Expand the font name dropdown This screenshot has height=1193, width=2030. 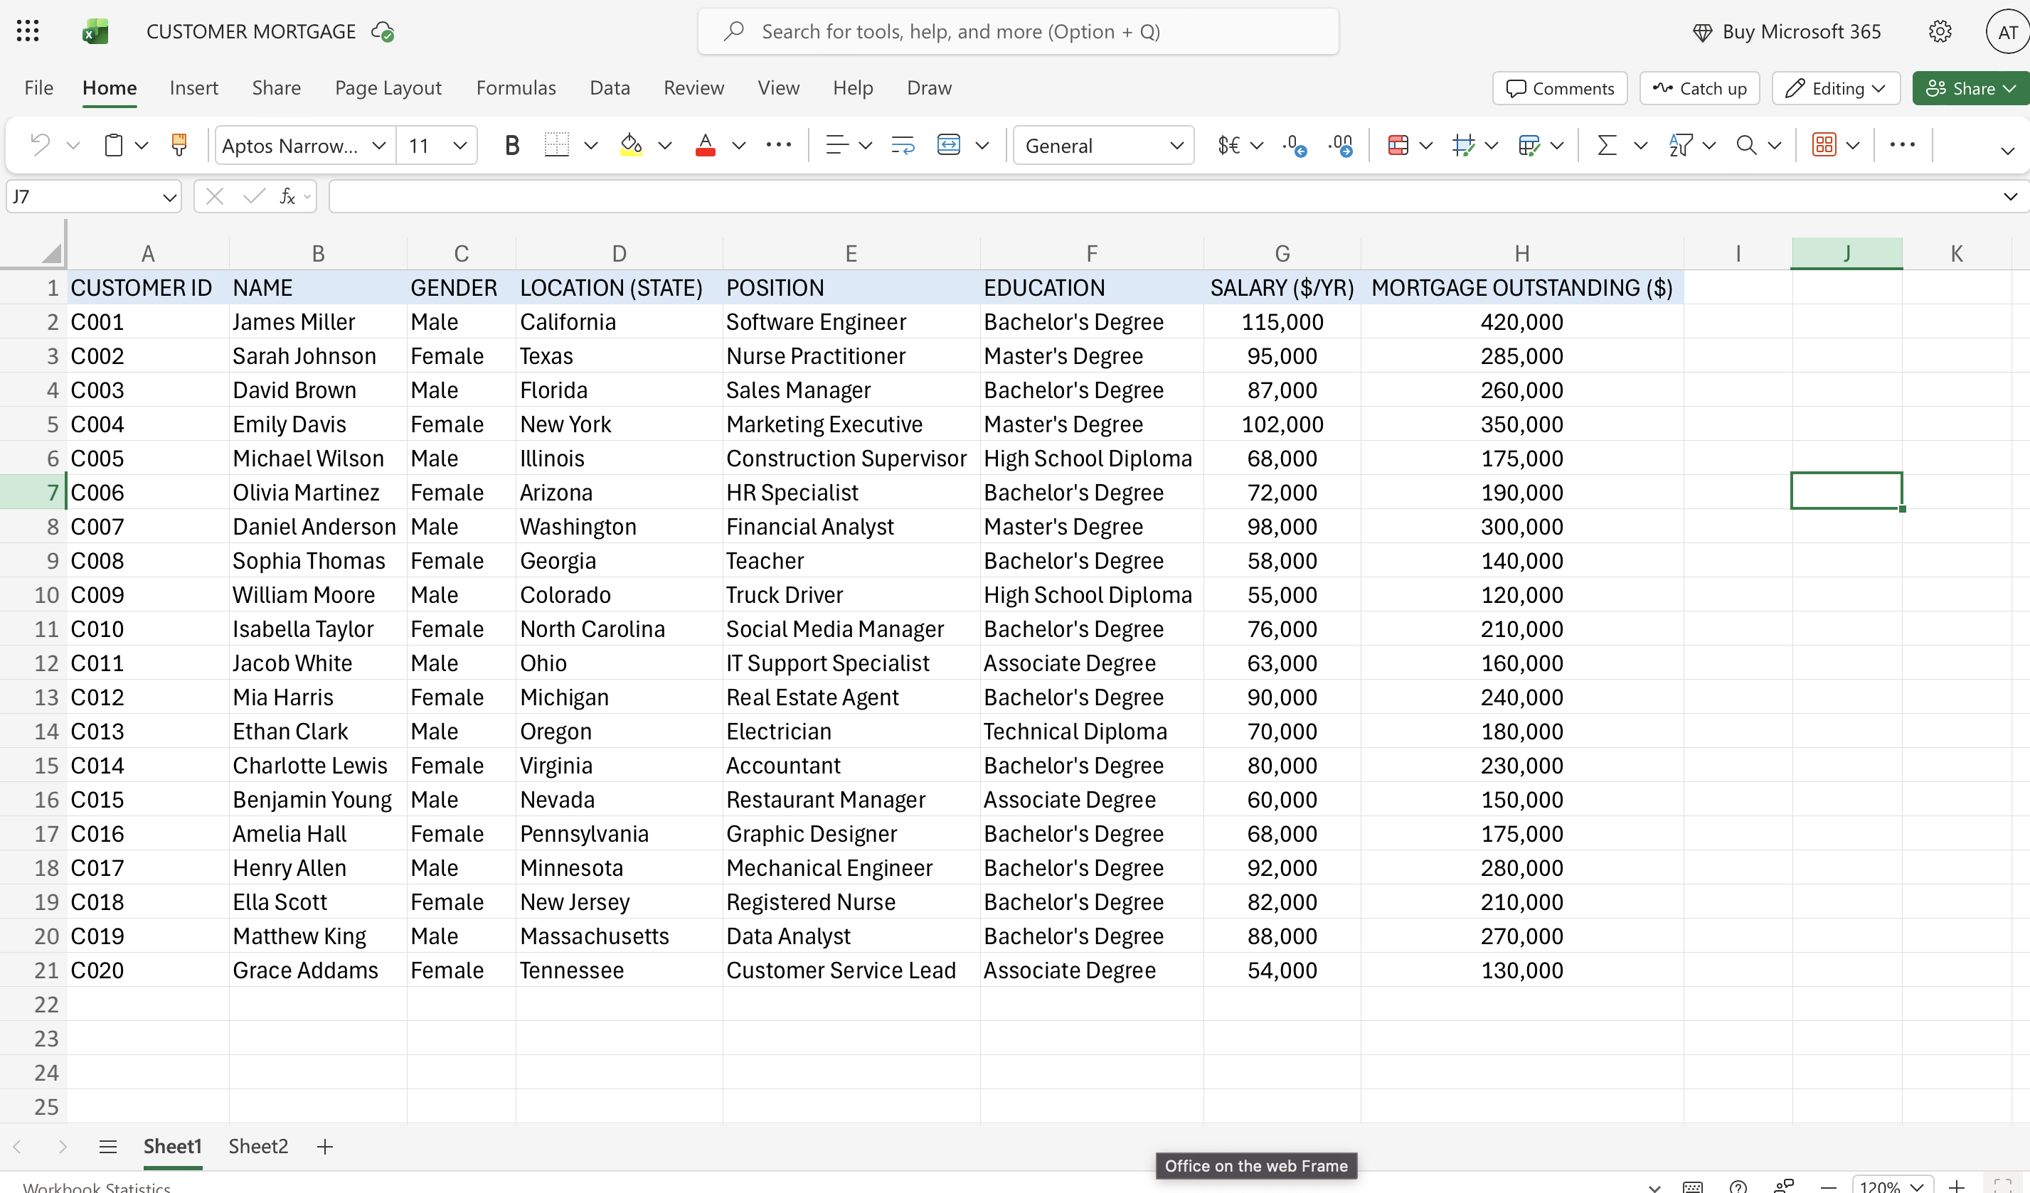point(378,146)
